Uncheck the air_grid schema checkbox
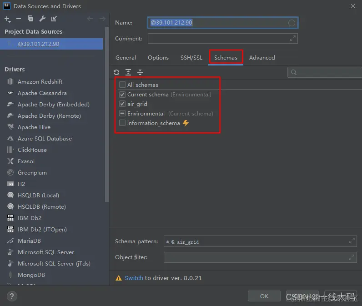362x306 pixels. coord(122,104)
